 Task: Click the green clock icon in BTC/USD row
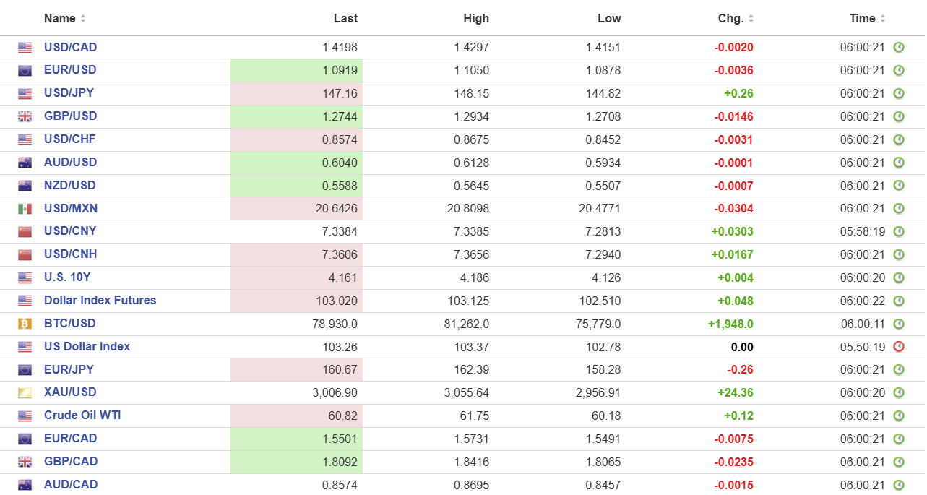tap(899, 324)
